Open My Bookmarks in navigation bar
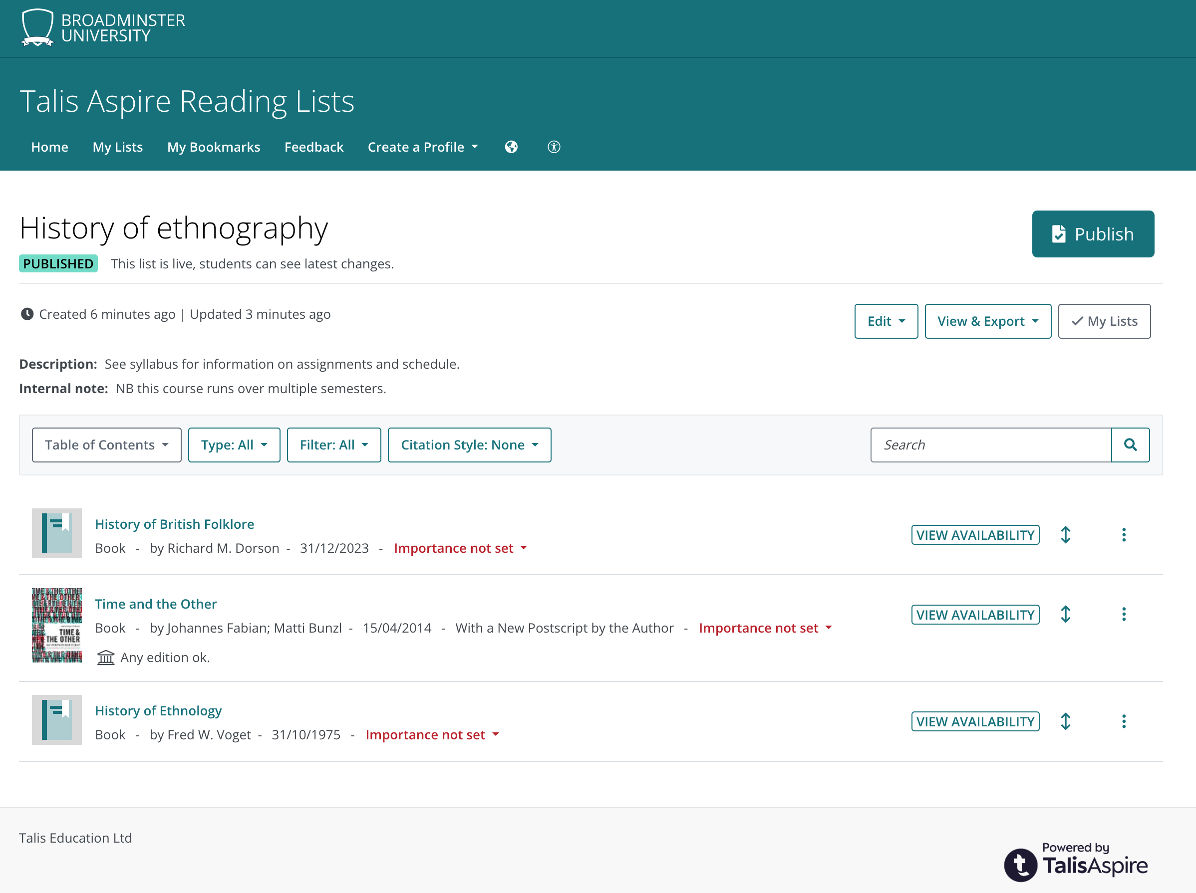The image size is (1196, 893). (x=214, y=147)
